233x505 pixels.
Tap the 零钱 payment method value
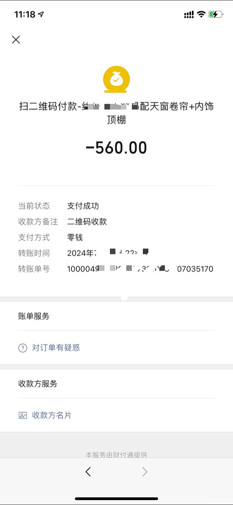(75, 237)
